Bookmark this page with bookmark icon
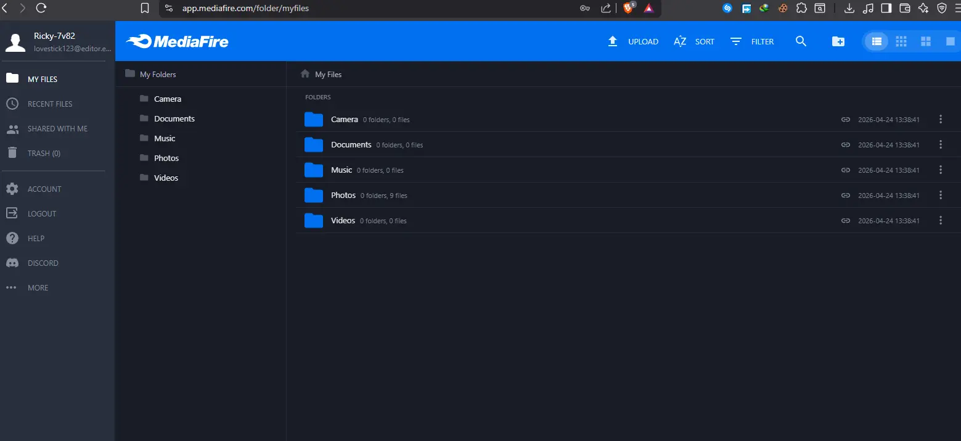This screenshot has height=441, width=961. pos(145,8)
